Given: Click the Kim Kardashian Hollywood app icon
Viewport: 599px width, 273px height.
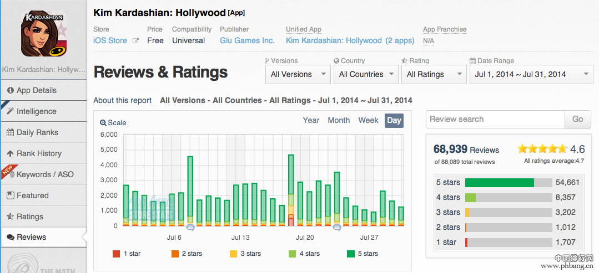Looking at the screenshot, I should click(x=44, y=34).
